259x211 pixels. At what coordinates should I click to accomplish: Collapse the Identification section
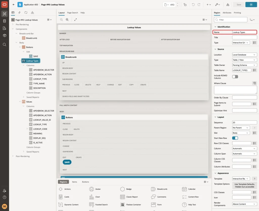pyautogui.click(x=215, y=27)
